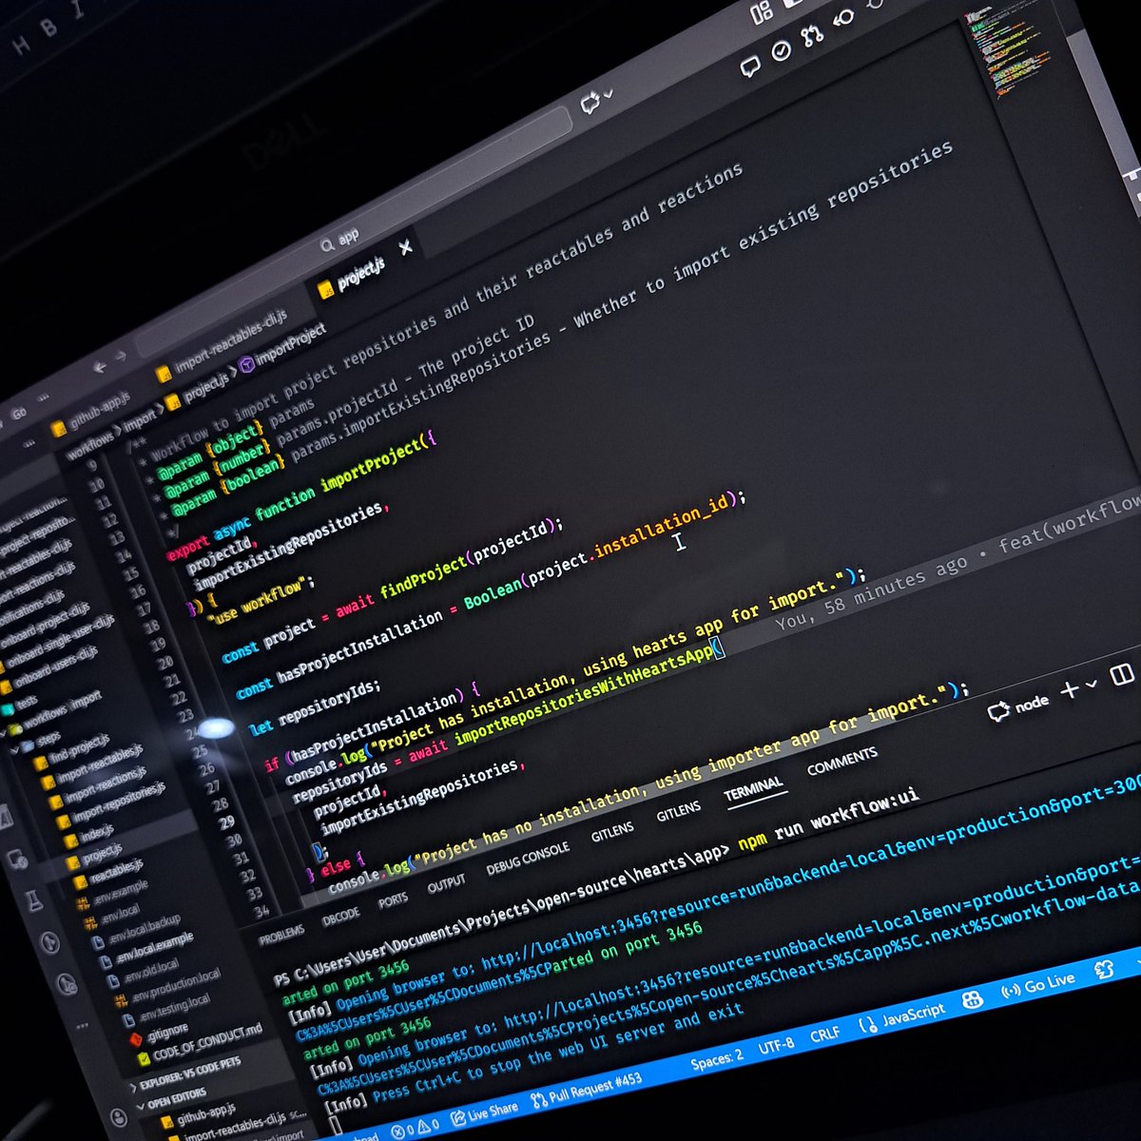Open the Copilot dropdown chevron in title bar

[609, 94]
